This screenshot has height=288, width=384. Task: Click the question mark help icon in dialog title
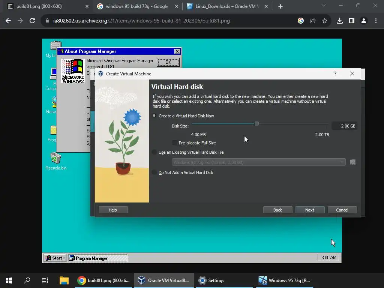point(335,74)
